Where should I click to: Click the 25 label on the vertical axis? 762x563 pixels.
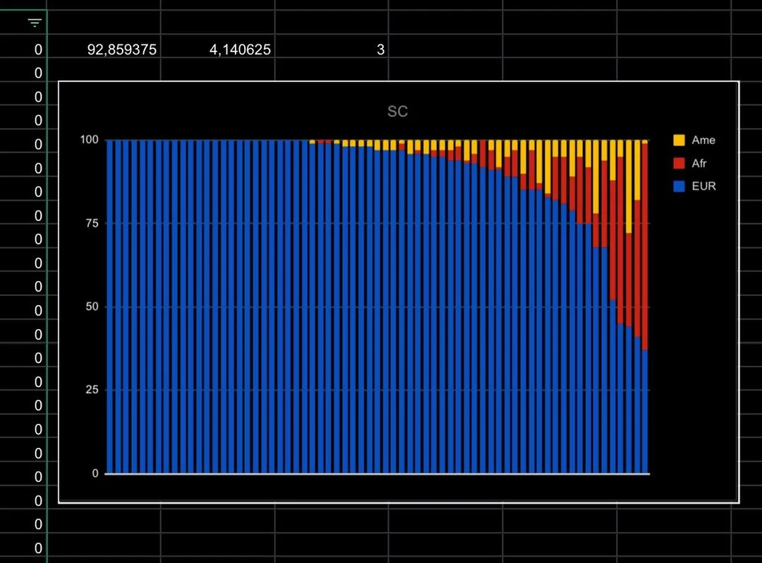coord(92,390)
